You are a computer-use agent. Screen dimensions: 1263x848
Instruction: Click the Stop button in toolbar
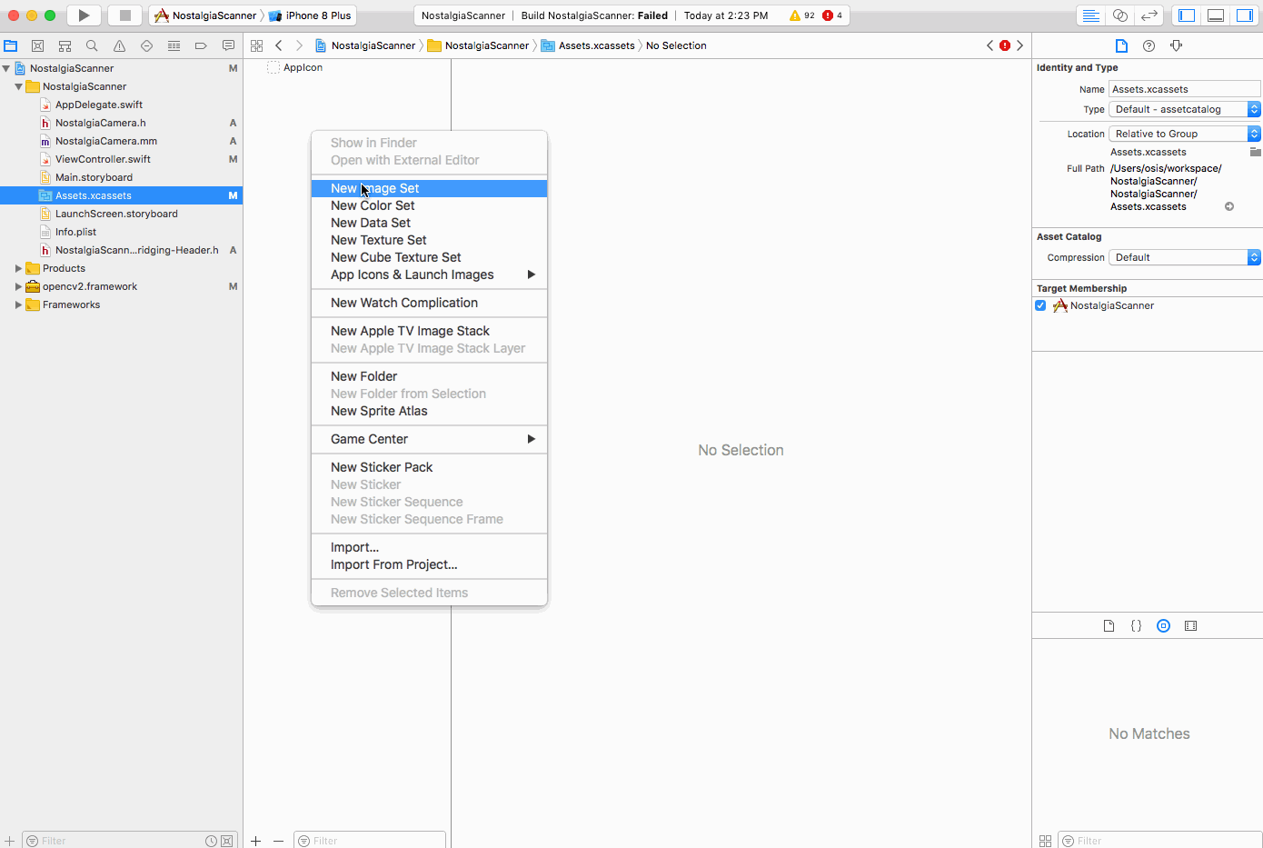pos(125,15)
